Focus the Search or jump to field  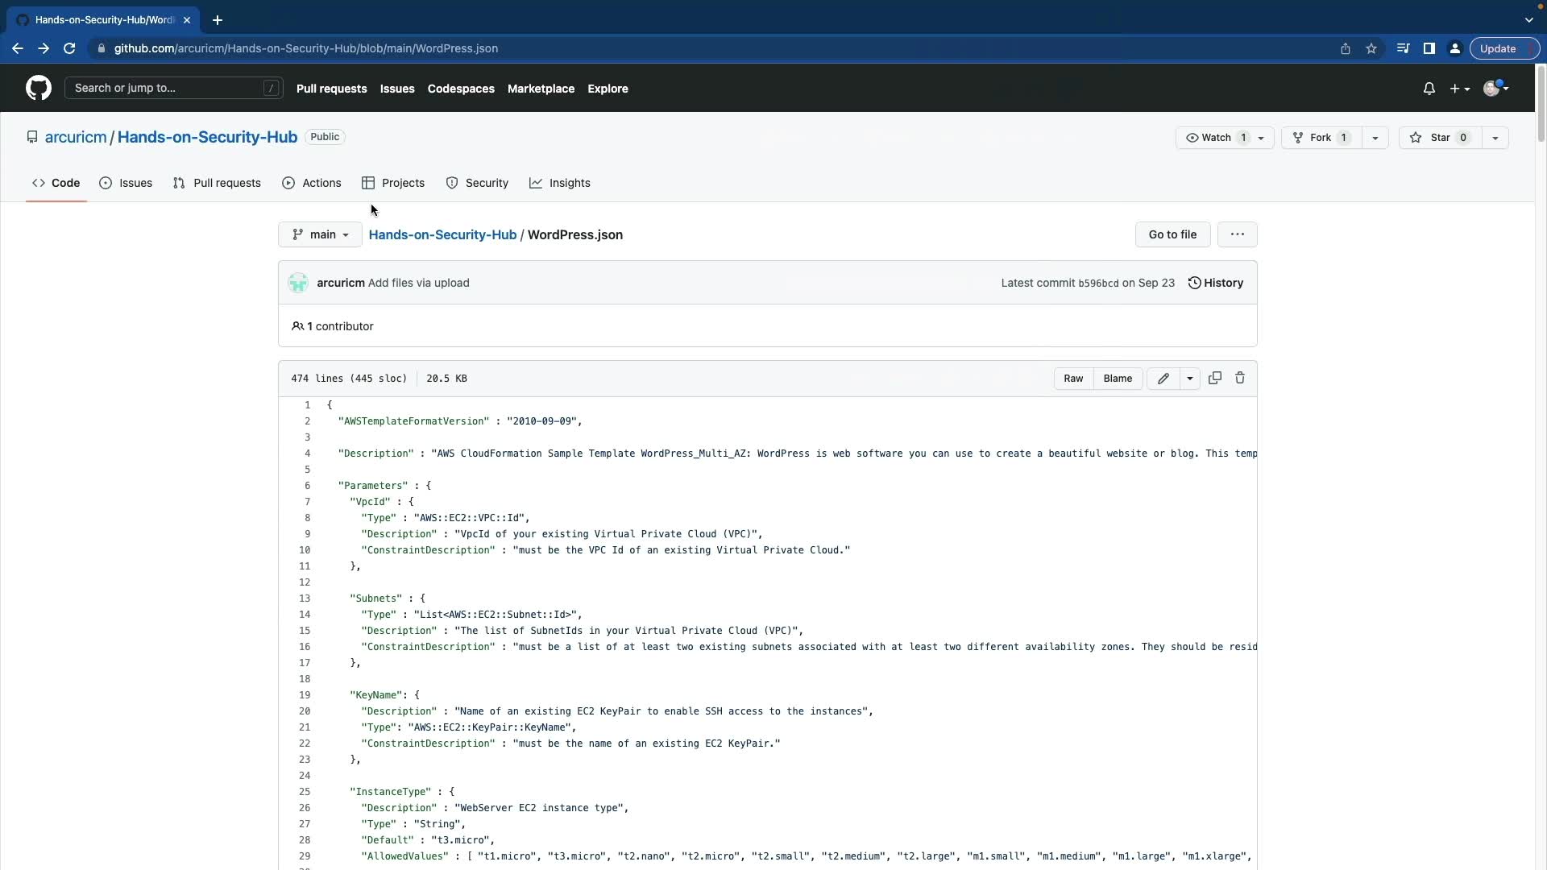[167, 88]
